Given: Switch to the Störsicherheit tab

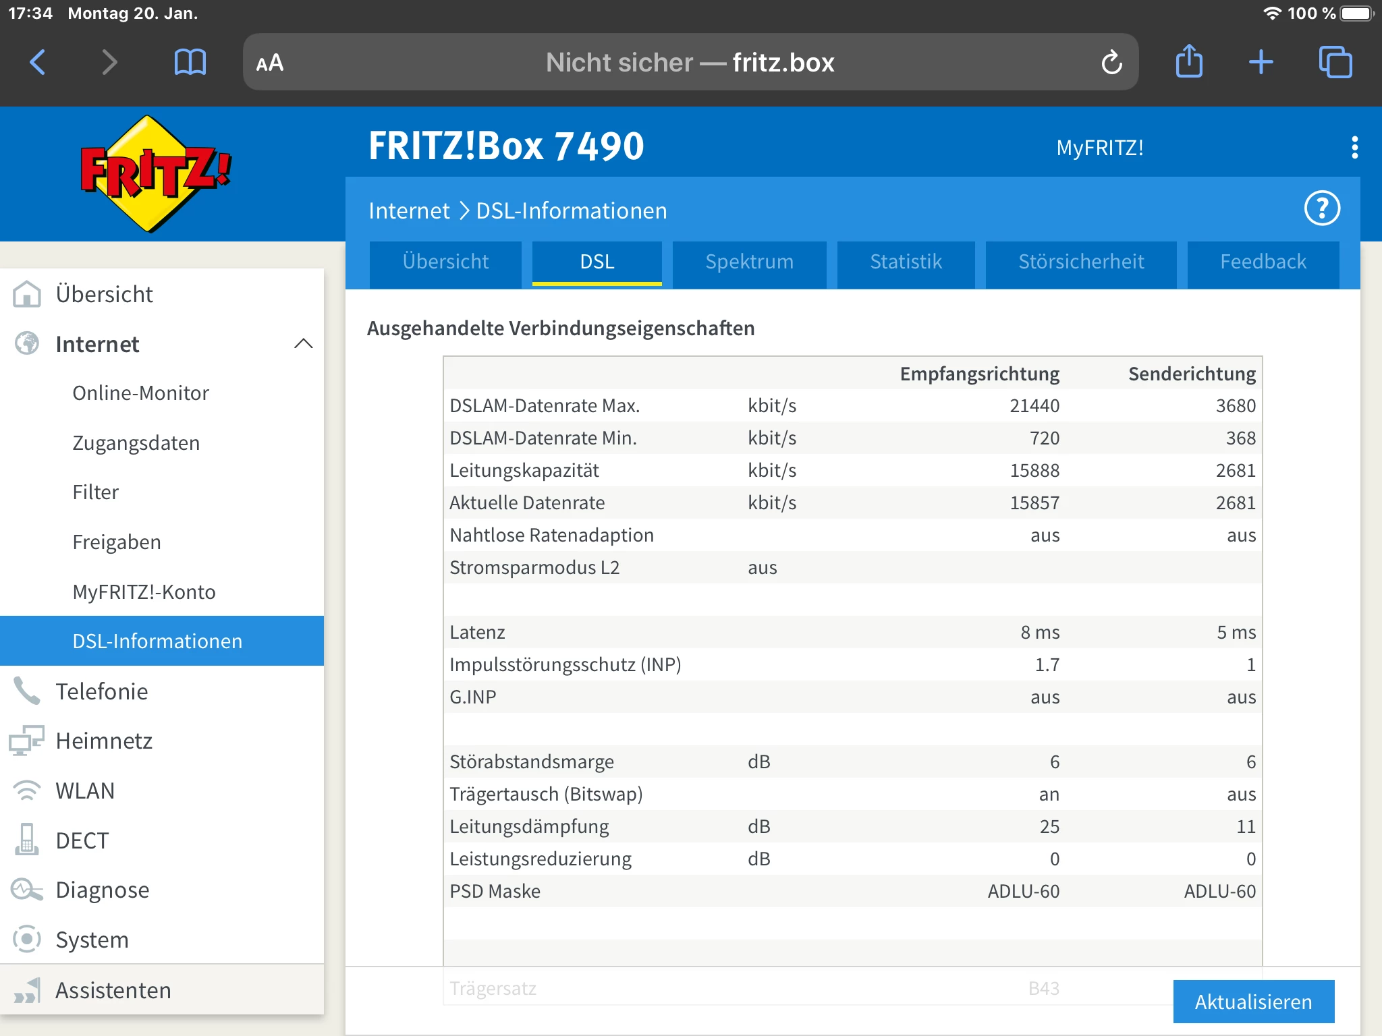Looking at the screenshot, I should click(1080, 262).
